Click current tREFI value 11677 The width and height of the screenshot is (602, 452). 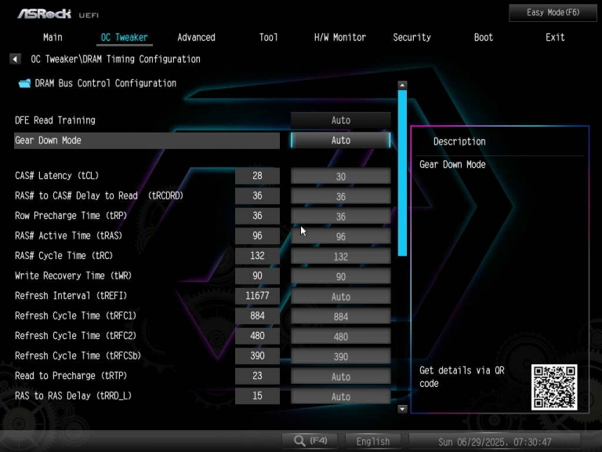pos(257,296)
